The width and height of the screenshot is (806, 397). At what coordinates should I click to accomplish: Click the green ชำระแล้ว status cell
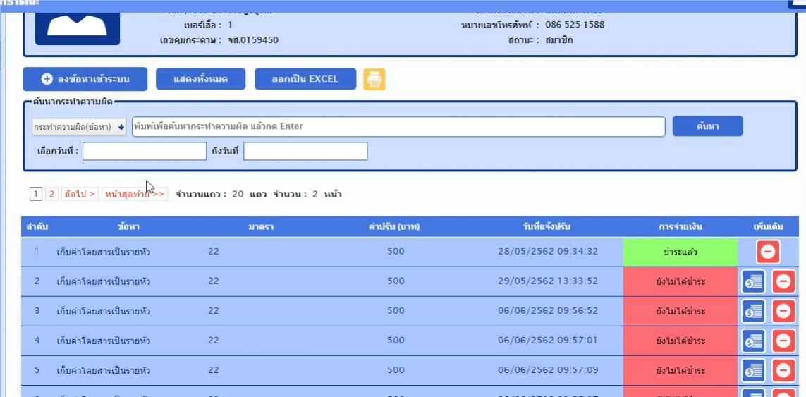680,252
